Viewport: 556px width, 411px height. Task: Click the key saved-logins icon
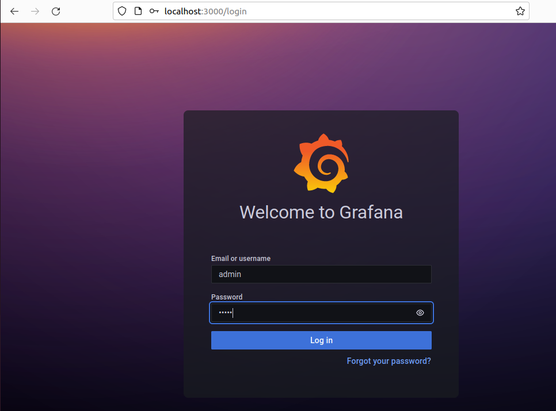pyautogui.click(x=154, y=11)
